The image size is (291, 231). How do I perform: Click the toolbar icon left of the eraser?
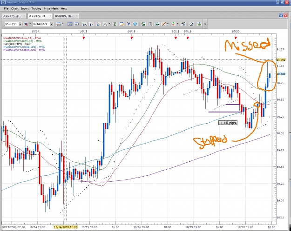(x=183, y=24)
